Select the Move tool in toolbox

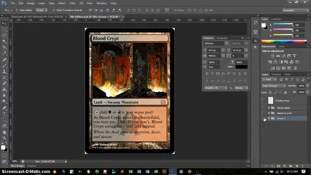[4, 23]
